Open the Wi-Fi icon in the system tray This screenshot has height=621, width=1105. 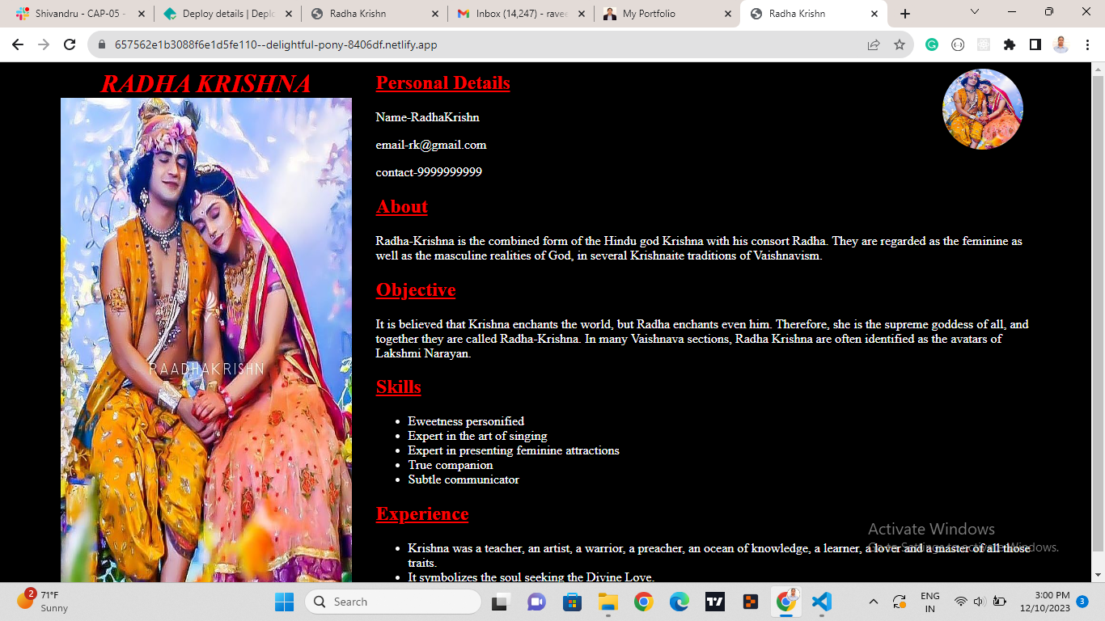[x=959, y=601]
